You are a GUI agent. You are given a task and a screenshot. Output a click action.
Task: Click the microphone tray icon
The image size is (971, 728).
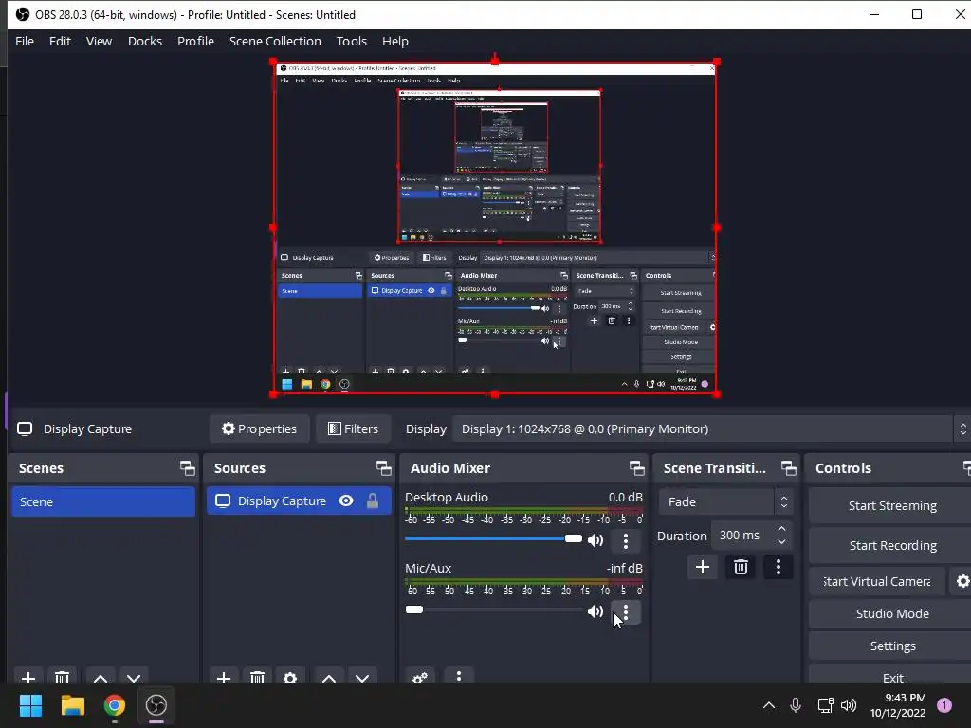(796, 705)
